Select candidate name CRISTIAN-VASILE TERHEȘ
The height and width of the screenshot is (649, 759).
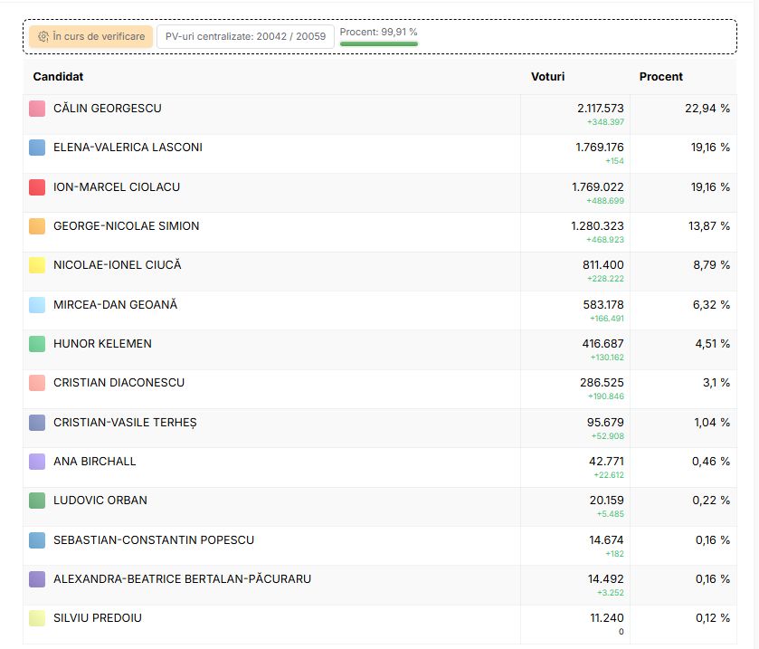point(125,423)
